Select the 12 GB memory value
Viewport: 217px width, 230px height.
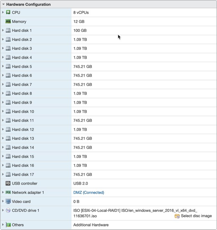[x=79, y=22]
